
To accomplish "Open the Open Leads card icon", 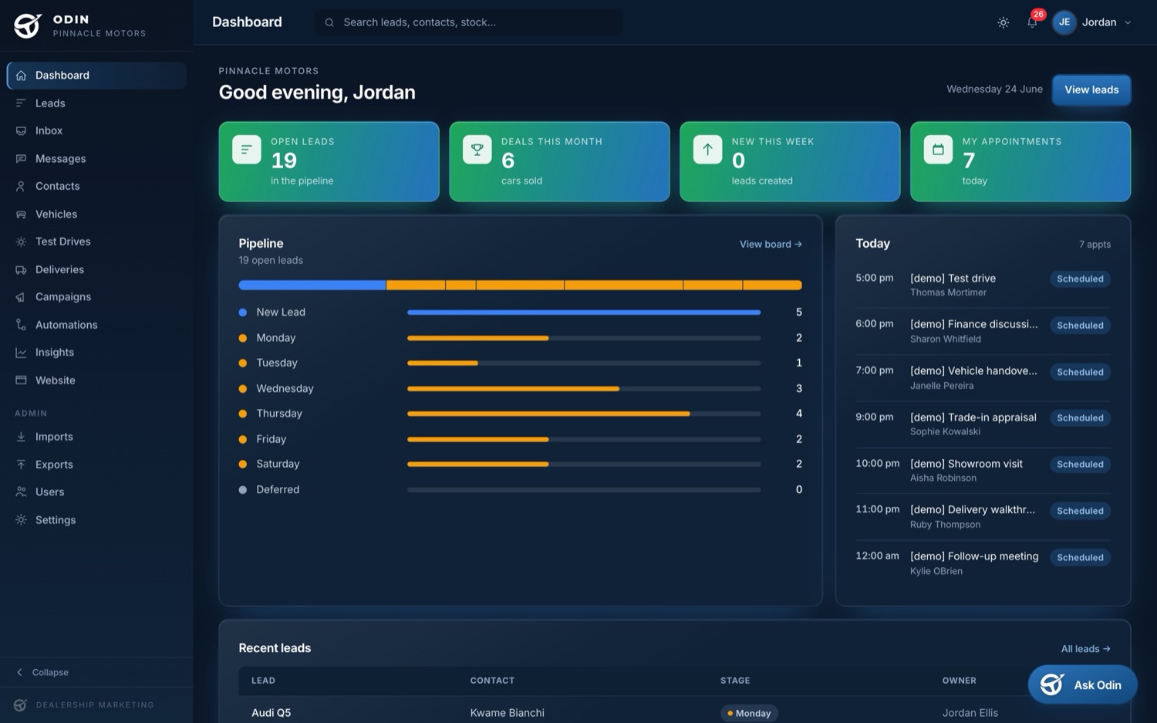I will [x=247, y=150].
